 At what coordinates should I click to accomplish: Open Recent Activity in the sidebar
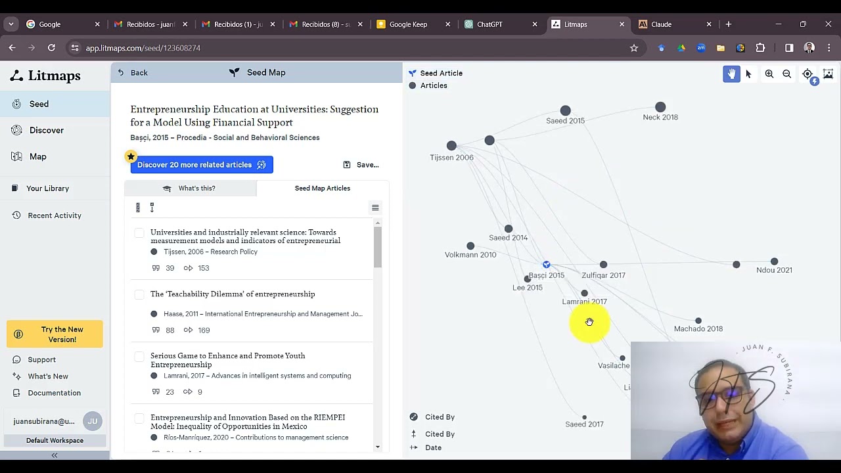click(55, 215)
